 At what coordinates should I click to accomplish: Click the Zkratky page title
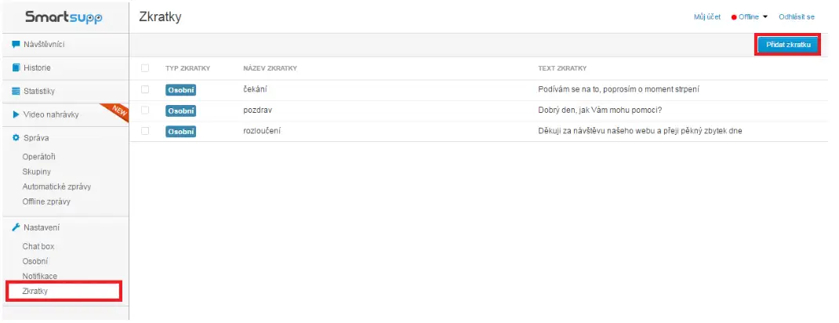[160, 16]
